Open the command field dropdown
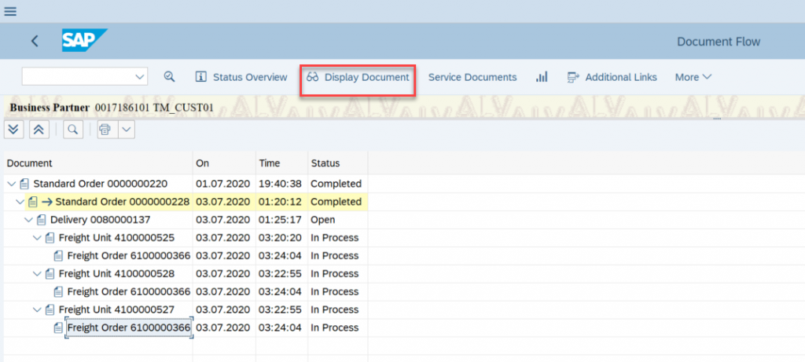 pos(140,77)
